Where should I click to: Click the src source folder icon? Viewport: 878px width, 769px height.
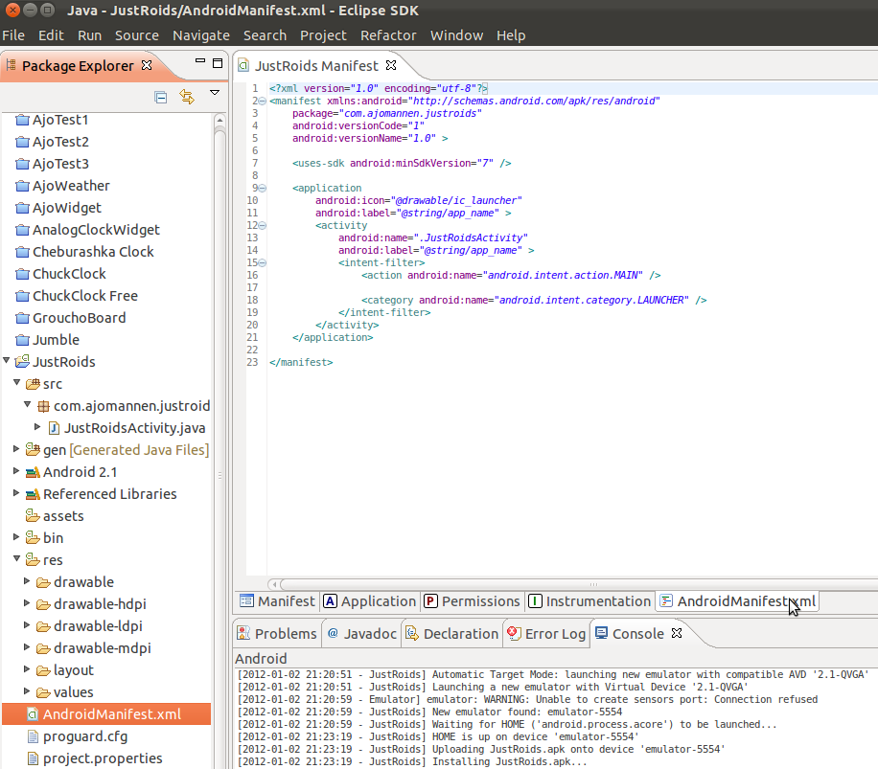coord(33,384)
